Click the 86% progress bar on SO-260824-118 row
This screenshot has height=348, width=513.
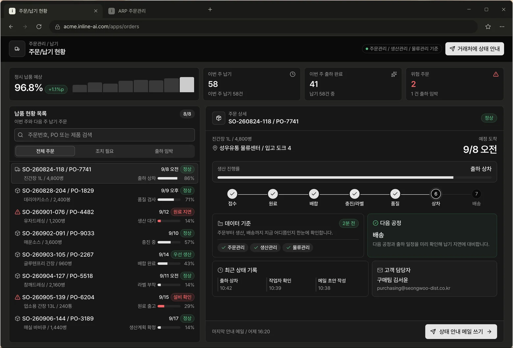pyautogui.click(x=169, y=178)
